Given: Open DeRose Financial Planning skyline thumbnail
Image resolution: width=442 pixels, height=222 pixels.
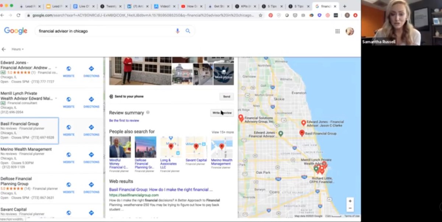Looking at the screenshot, I should coord(145,147).
